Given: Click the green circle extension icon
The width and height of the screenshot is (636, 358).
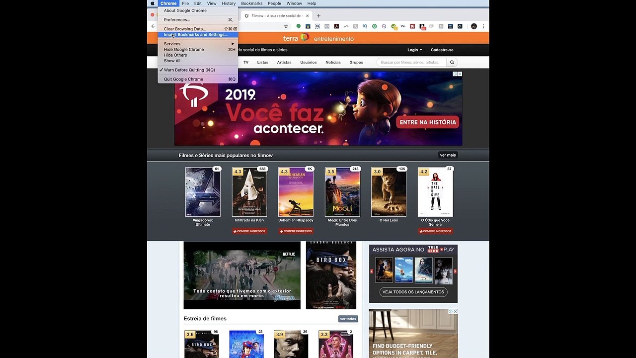Looking at the screenshot, I should (299, 26).
